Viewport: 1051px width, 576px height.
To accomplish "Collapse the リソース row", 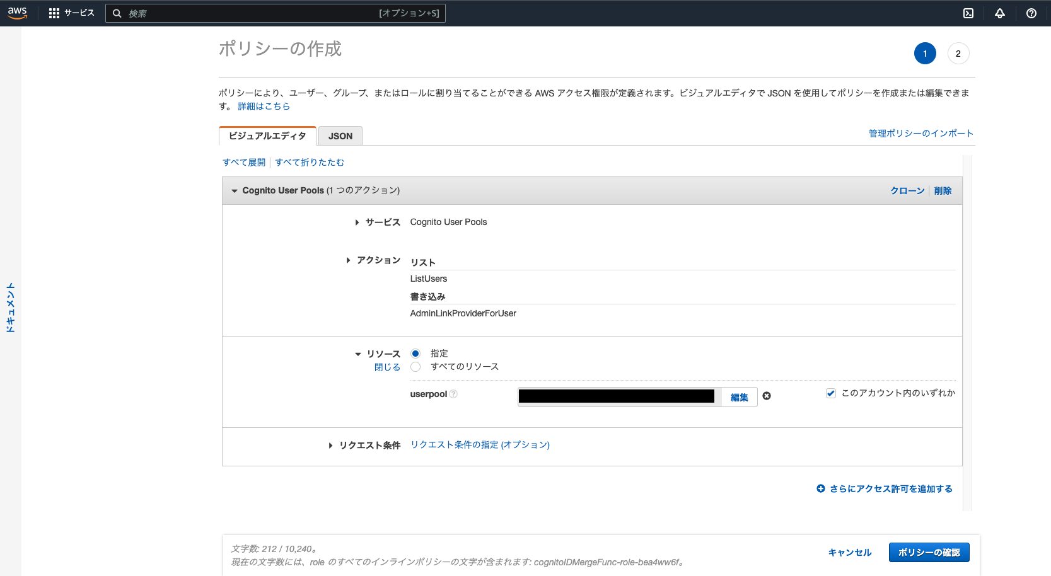I will pyautogui.click(x=358, y=354).
